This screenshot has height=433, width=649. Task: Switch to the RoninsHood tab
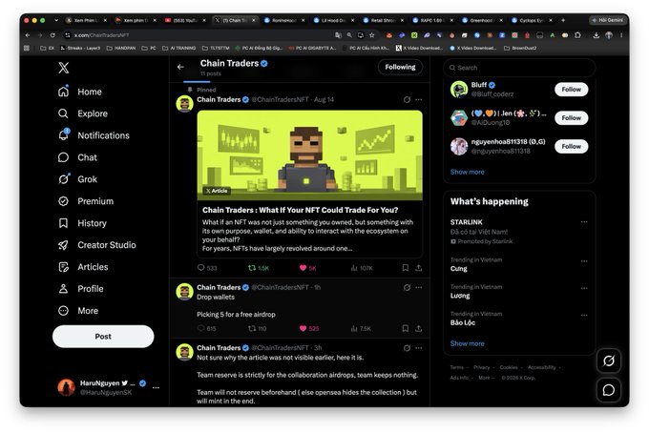283,20
